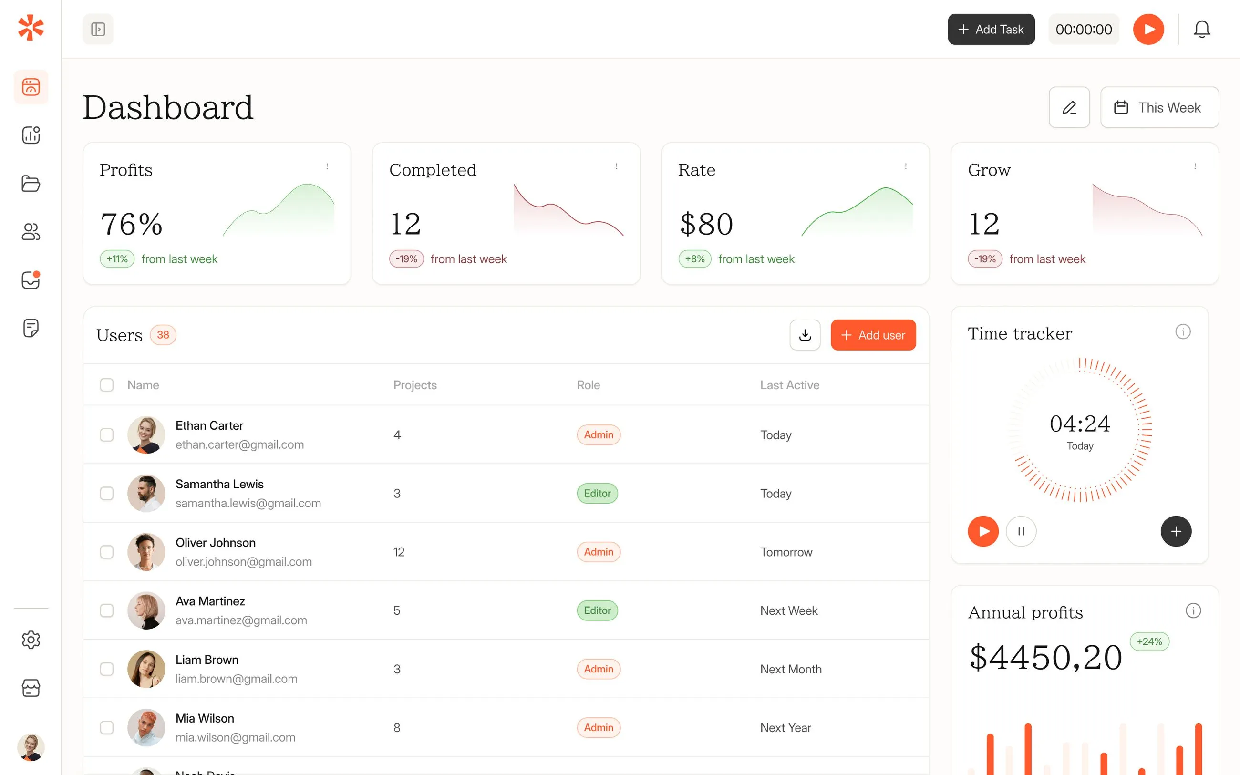Open the inbox icon with notification dot
The image size is (1240, 775).
tap(31, 280)
